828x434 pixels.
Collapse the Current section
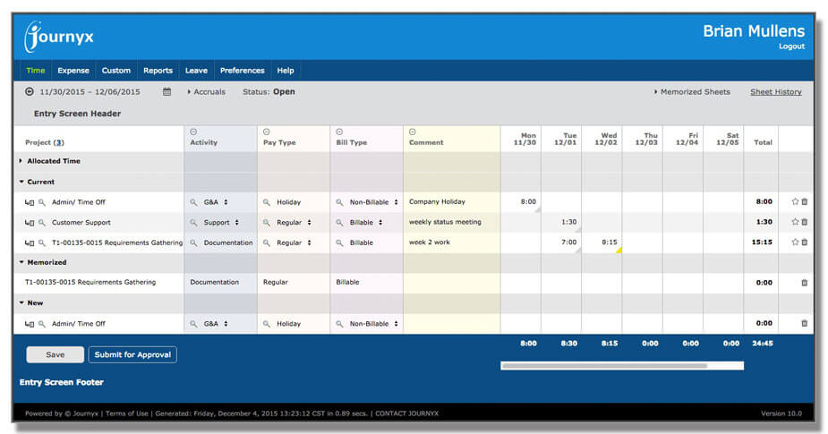[x=21, y=182]
